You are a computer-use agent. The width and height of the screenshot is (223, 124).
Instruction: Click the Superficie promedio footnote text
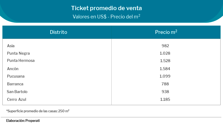click(38, 111)
